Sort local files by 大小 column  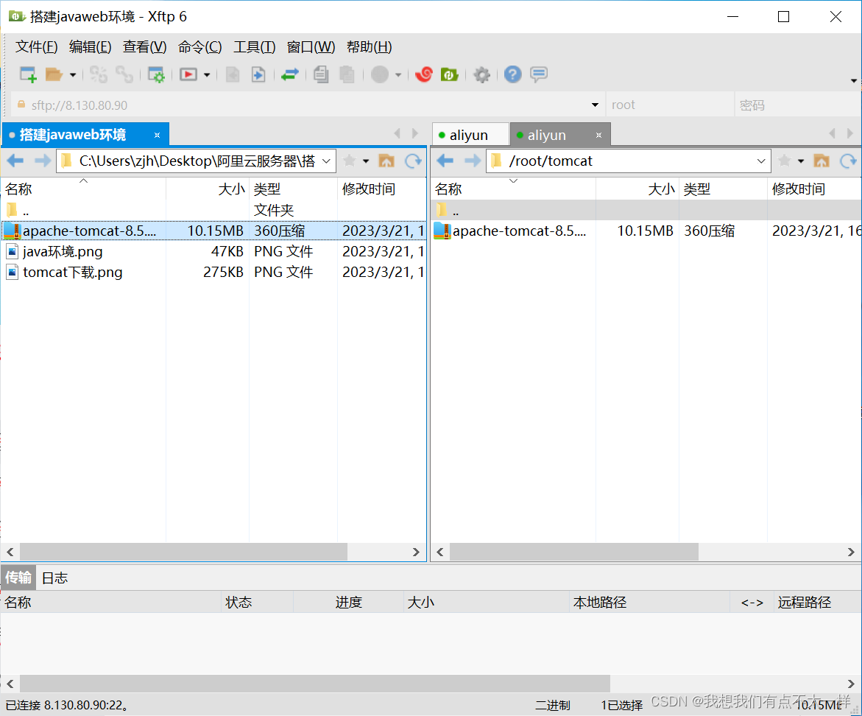click(208, 189)
